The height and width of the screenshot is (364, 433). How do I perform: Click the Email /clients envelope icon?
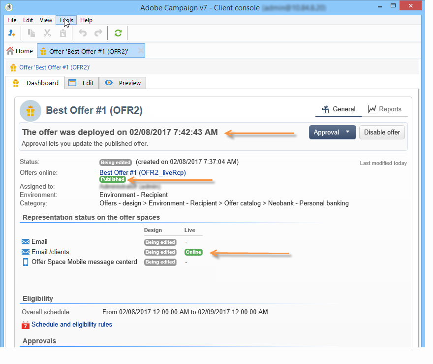pyautogui.click(x=26, y=252)
